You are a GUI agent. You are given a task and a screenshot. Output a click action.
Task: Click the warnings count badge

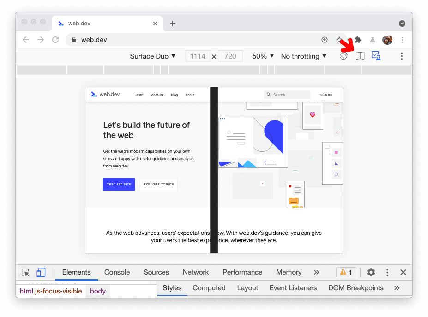tap(346, 272)
